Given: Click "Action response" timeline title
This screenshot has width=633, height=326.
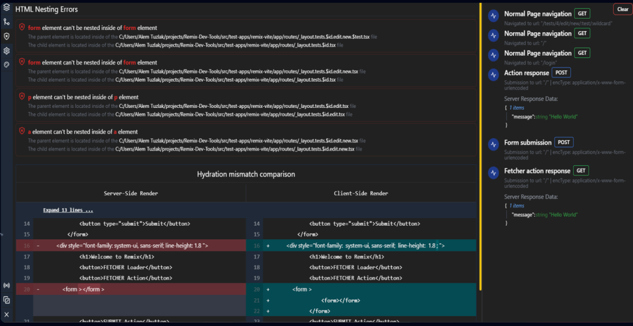Looking at the screenshot, I should 526,73.
